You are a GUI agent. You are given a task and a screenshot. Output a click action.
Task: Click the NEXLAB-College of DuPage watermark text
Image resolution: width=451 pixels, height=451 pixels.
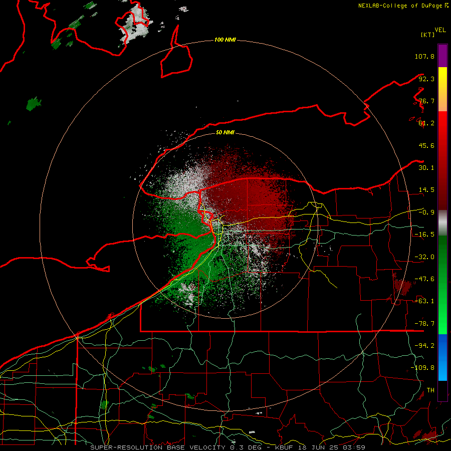pyautogui.click(x=403, y=6)
